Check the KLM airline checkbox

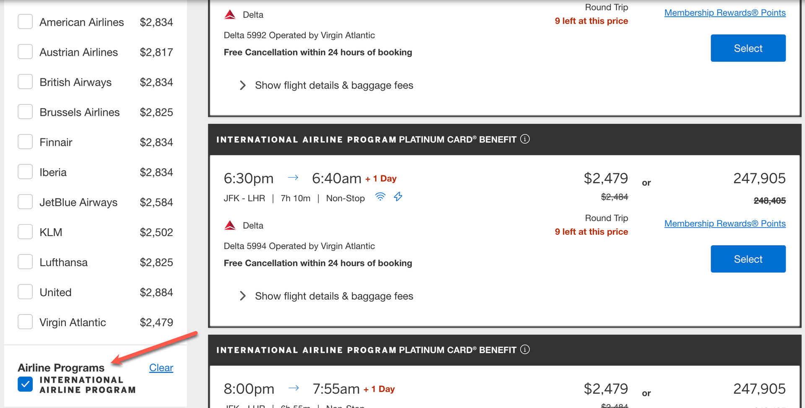(x=25, y=231)
